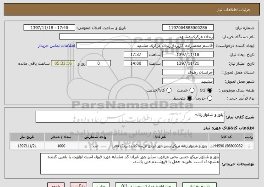Viewport: 264px width, 187px height.
Task: Open the اطلاعات تماس خریدار link
Action: click(x=56, y=46)
